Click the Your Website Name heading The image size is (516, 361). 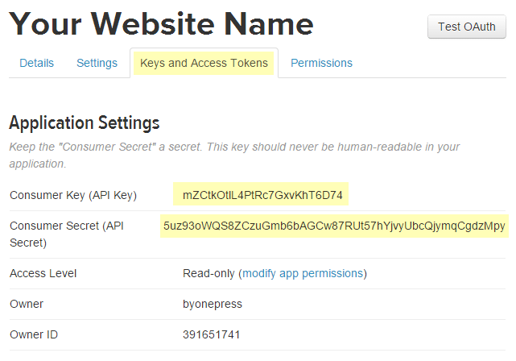161,24
